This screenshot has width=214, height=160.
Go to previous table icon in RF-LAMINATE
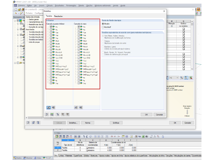pos(34,123)
